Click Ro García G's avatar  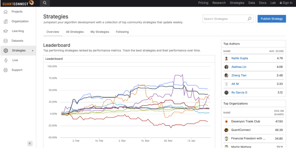point(227,92)
